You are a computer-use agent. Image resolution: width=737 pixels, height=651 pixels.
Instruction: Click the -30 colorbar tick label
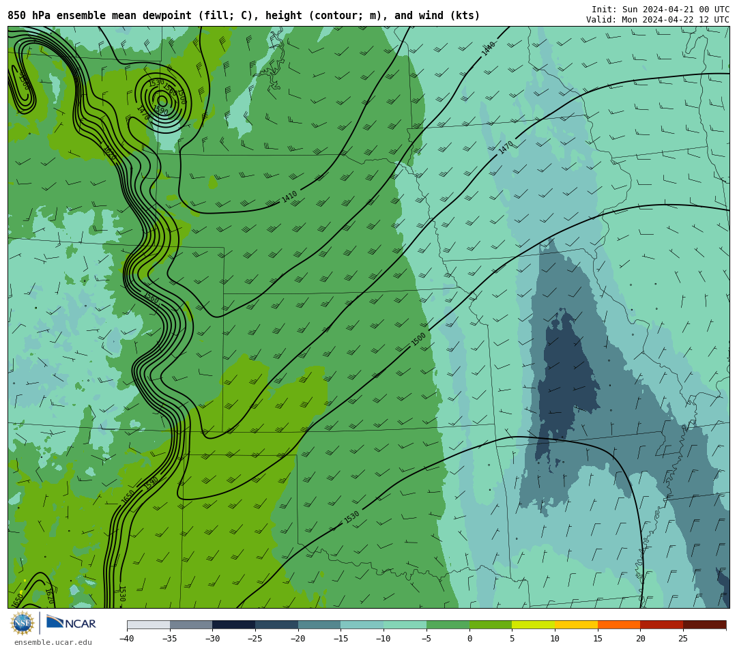click(212, 638)
